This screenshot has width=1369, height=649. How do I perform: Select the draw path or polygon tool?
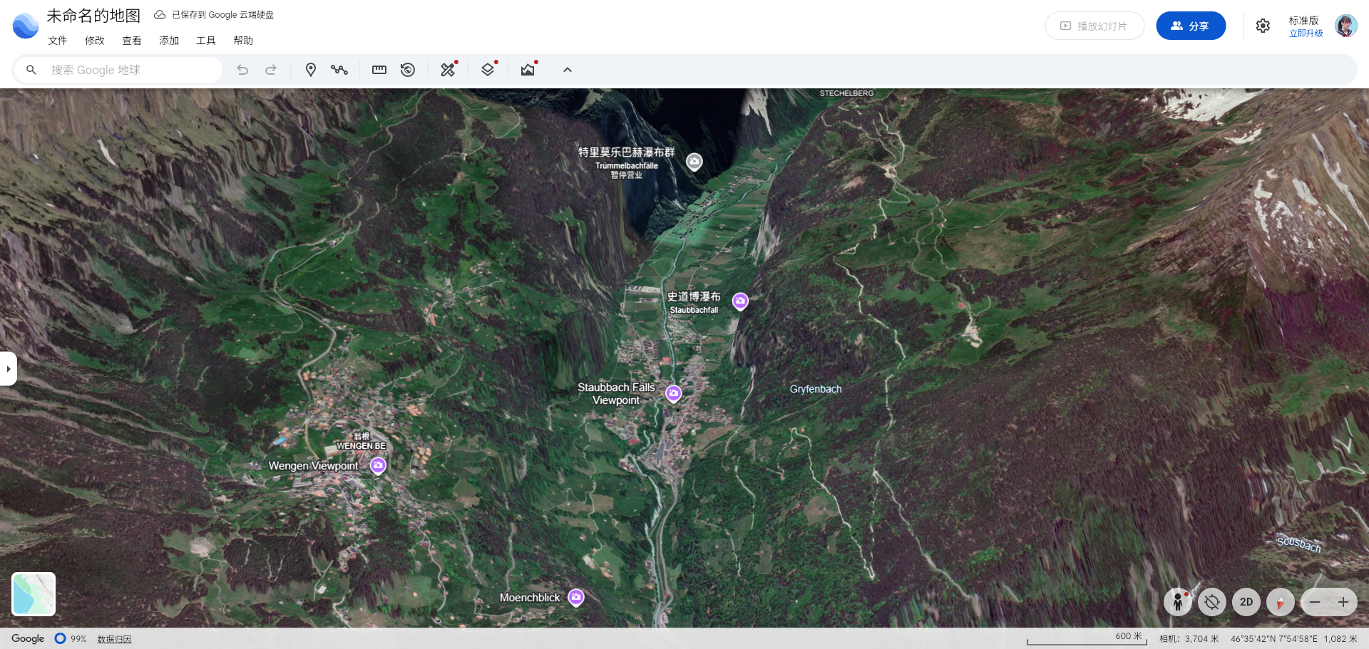click(339, 70)
